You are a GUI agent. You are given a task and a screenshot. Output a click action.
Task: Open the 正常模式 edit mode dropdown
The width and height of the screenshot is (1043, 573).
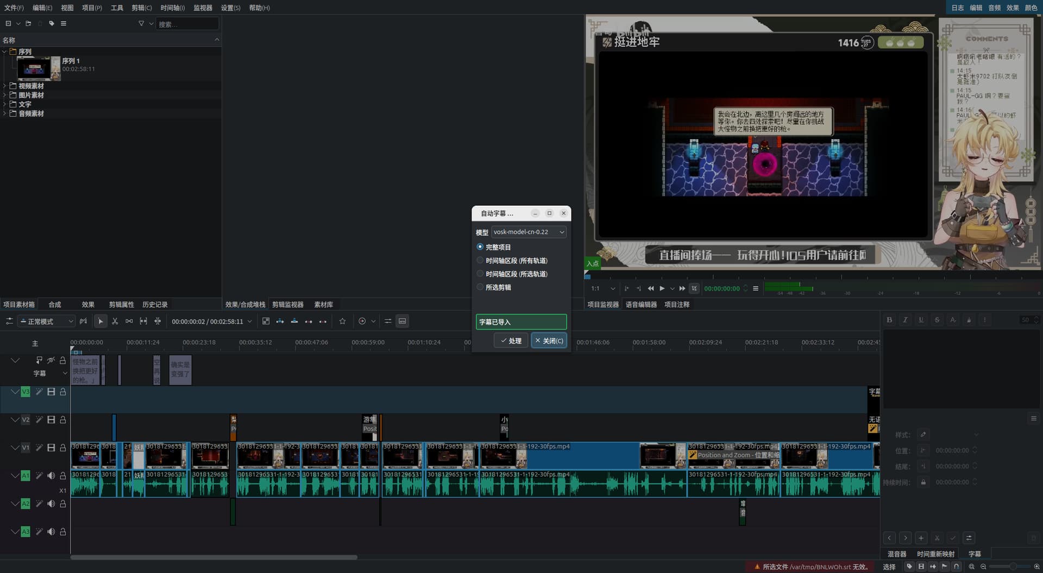47,322
